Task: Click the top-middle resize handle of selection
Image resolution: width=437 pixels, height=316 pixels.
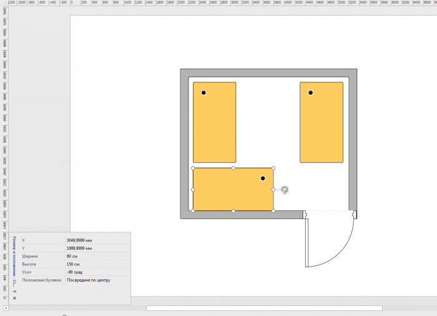Action: (x=233, y=168)
